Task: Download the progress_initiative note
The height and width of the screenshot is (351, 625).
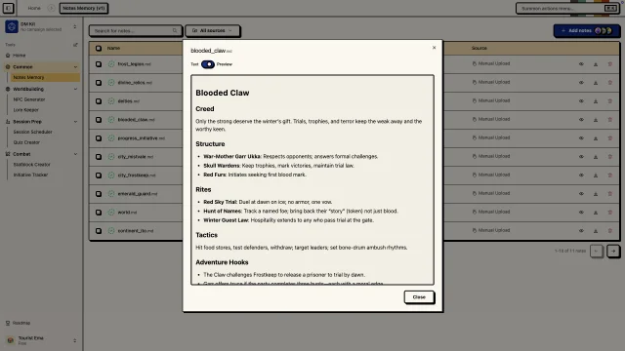Action: 596,138
